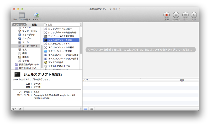The height and width of the screenshot is (126, 210).
Task: Open the Media (メディア) browser
Action: tap(36, 16)
